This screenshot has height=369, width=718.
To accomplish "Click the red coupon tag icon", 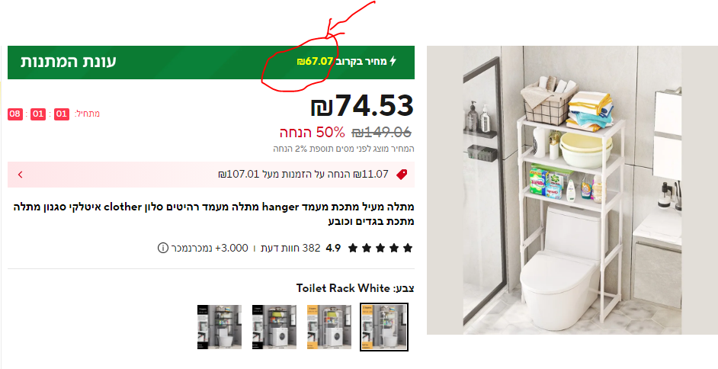I will [402, 175].
